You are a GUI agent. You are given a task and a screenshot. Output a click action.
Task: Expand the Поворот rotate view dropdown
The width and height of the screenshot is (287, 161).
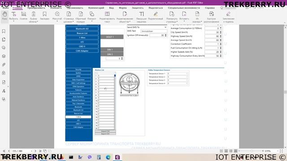pyautogui.click(x=91, y=21)
